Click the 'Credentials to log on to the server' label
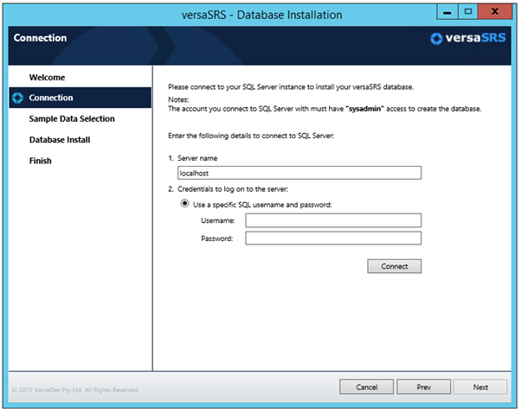The height and width of the screenshot is (413, 521). pyautogui.click(x=233, y=189)
